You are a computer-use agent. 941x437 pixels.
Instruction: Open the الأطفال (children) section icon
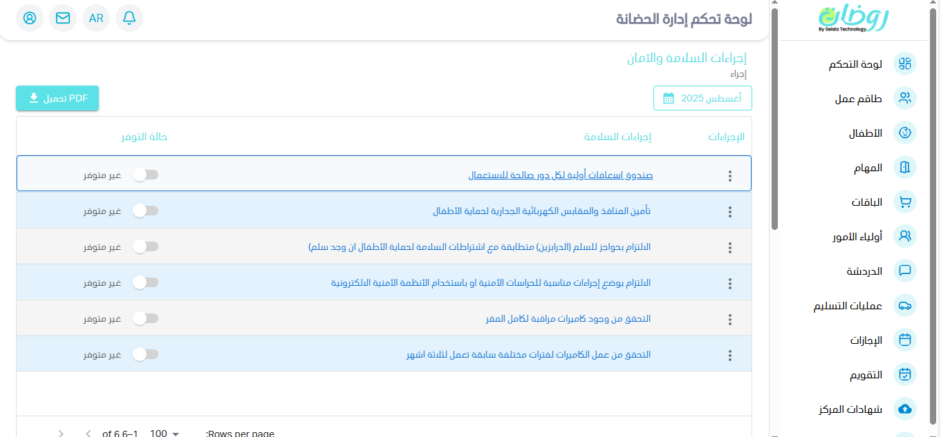tap(904, 133)
